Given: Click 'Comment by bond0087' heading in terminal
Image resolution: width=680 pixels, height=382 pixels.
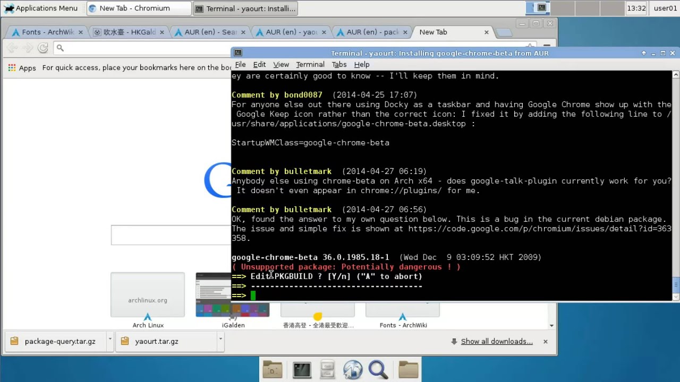Looking at the screenshot, I should pos(277,95).
